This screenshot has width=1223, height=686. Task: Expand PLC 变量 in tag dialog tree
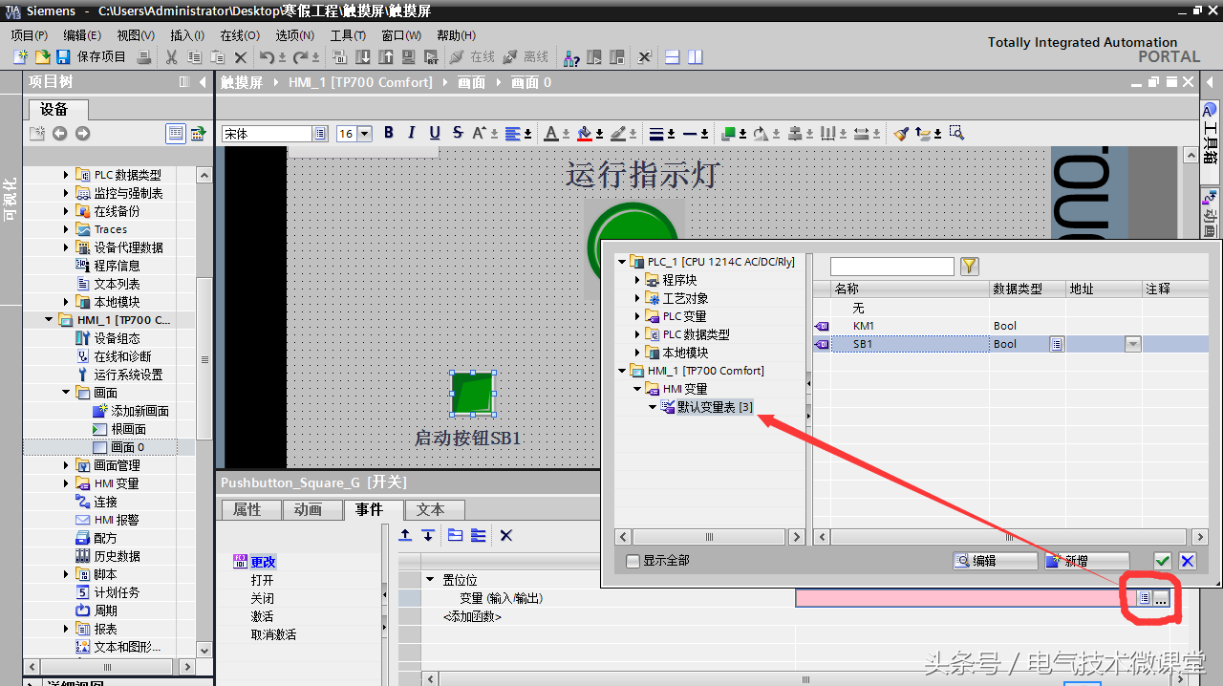pos(638,316)
